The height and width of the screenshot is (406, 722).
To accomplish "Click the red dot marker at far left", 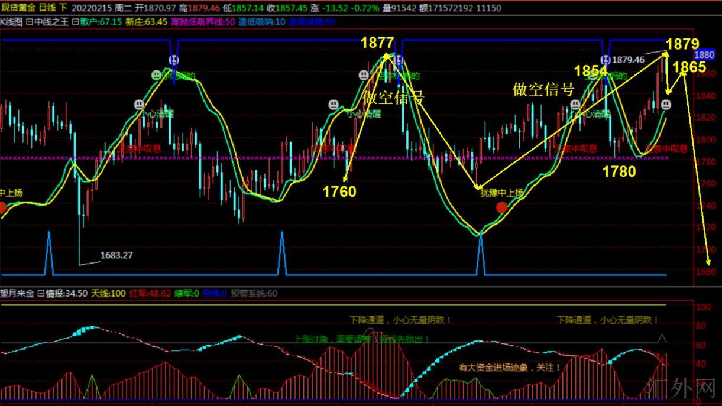I will click(2, 207).
